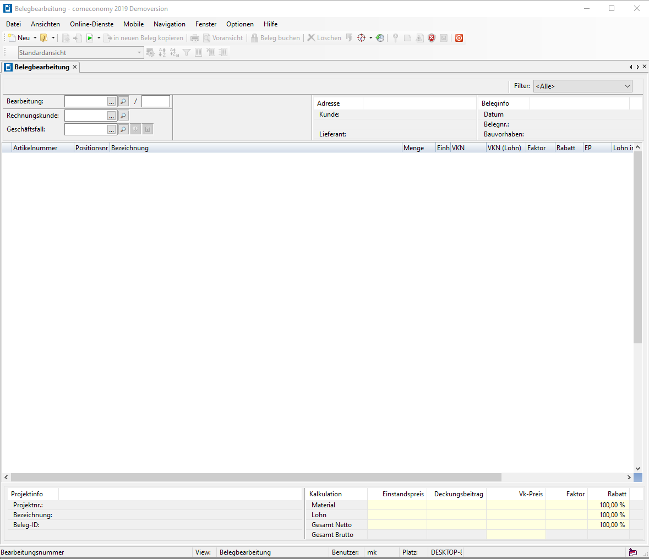Click the ellipsis button beside Bearbeitung field
This screenshot has height=559, width=649.
112,101
